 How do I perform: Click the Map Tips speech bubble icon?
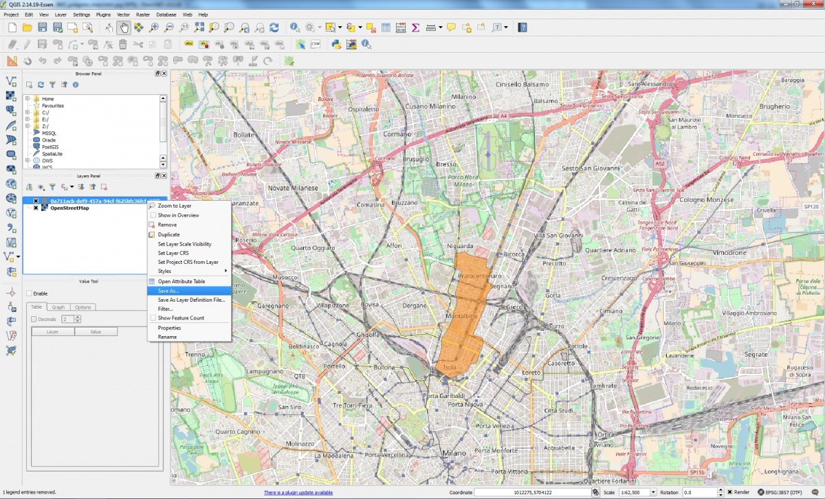[451, 27]
